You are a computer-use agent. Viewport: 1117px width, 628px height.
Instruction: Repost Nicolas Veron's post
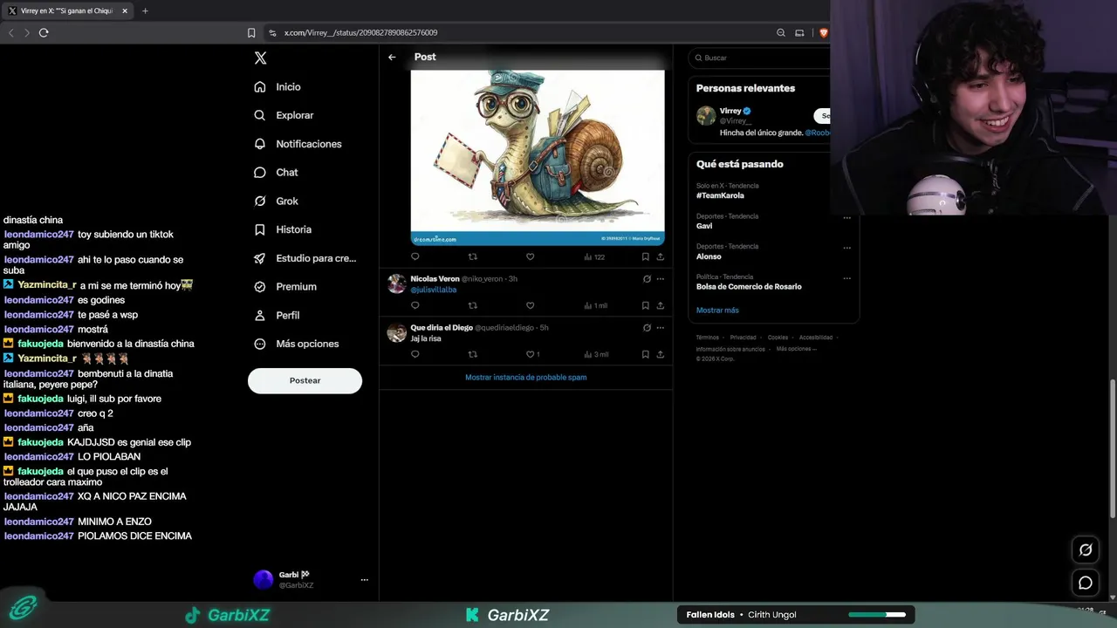coord(473,306)
